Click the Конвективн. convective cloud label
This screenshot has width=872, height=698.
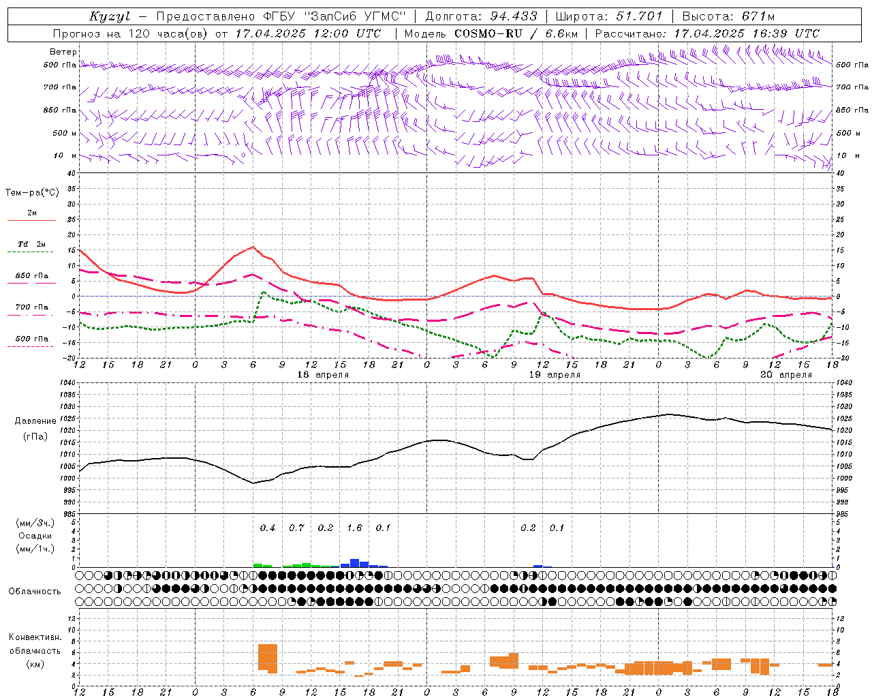[35, 637]
